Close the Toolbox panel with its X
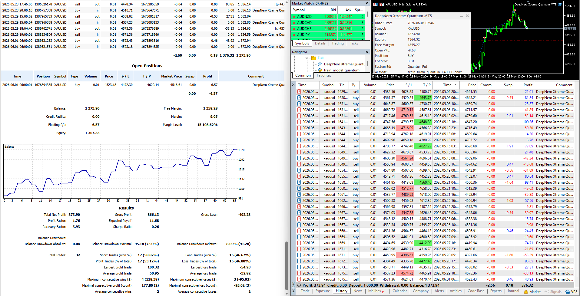The width and height of the screenshot is (580, 296). (293, 85)
